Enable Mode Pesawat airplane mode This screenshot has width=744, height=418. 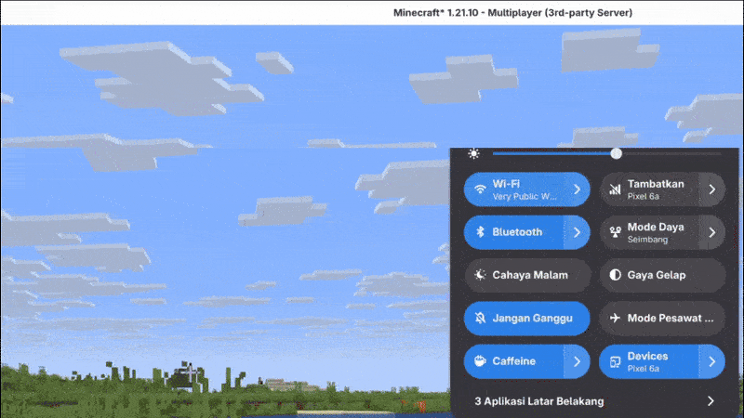tap(662, 319)
